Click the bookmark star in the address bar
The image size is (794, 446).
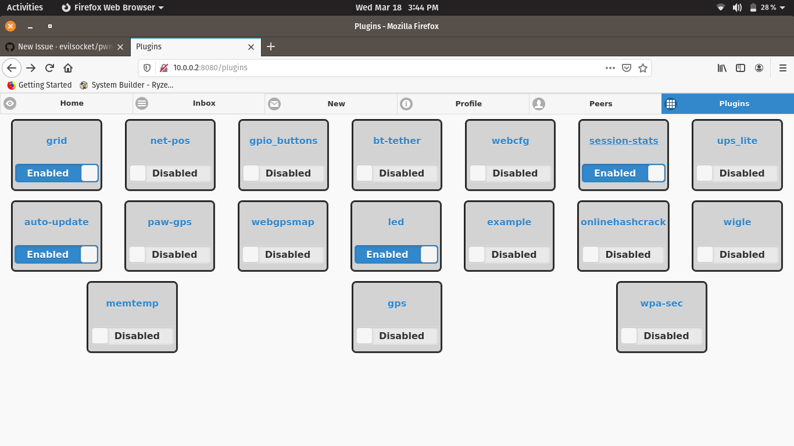[x=643, y=67]
